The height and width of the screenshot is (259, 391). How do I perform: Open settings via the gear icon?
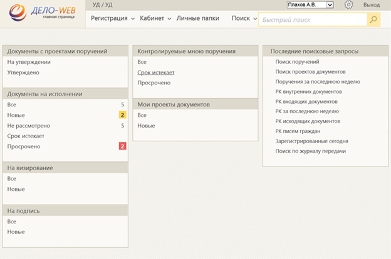point(349,5)
